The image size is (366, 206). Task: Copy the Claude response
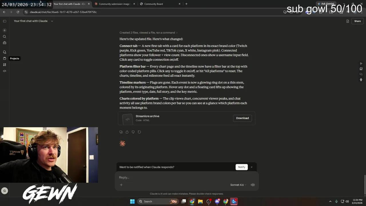[121, 132]
